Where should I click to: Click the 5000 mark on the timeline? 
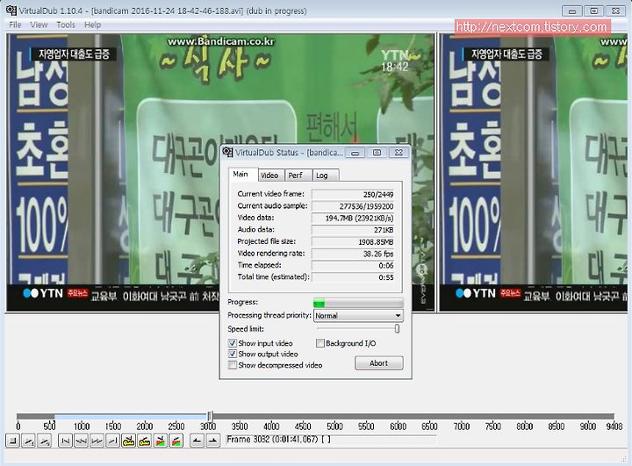(x=334, y=427)
